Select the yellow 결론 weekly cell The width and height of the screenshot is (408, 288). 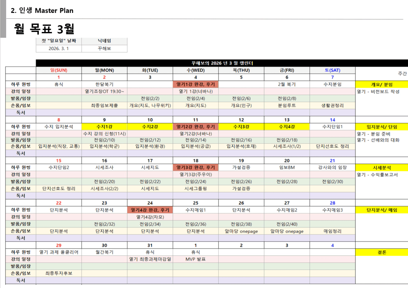(x=381, y=252)
